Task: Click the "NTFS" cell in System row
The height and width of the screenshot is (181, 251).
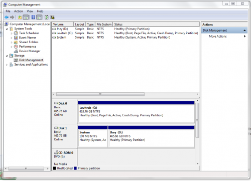Action: (x=100, y=38)
